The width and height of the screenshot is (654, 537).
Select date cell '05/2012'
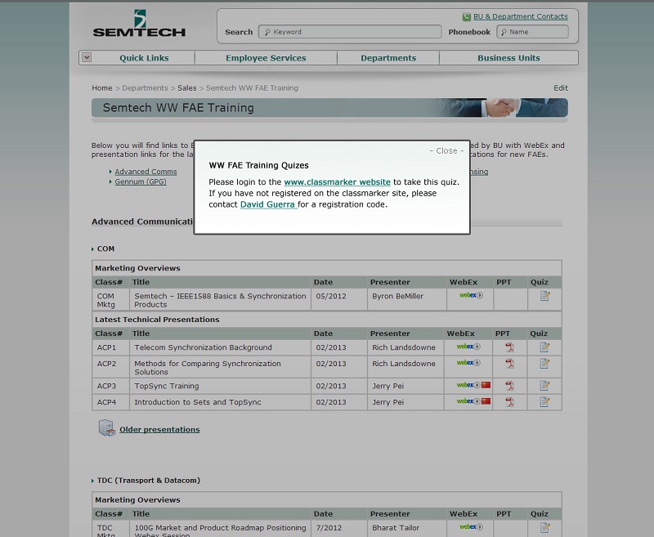coord(331,296)
